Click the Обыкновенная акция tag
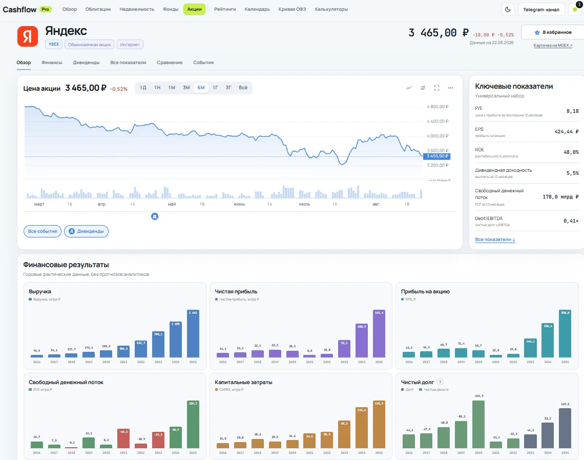The width and height of the screenshot is (584, 460). [x=89, y=45]
